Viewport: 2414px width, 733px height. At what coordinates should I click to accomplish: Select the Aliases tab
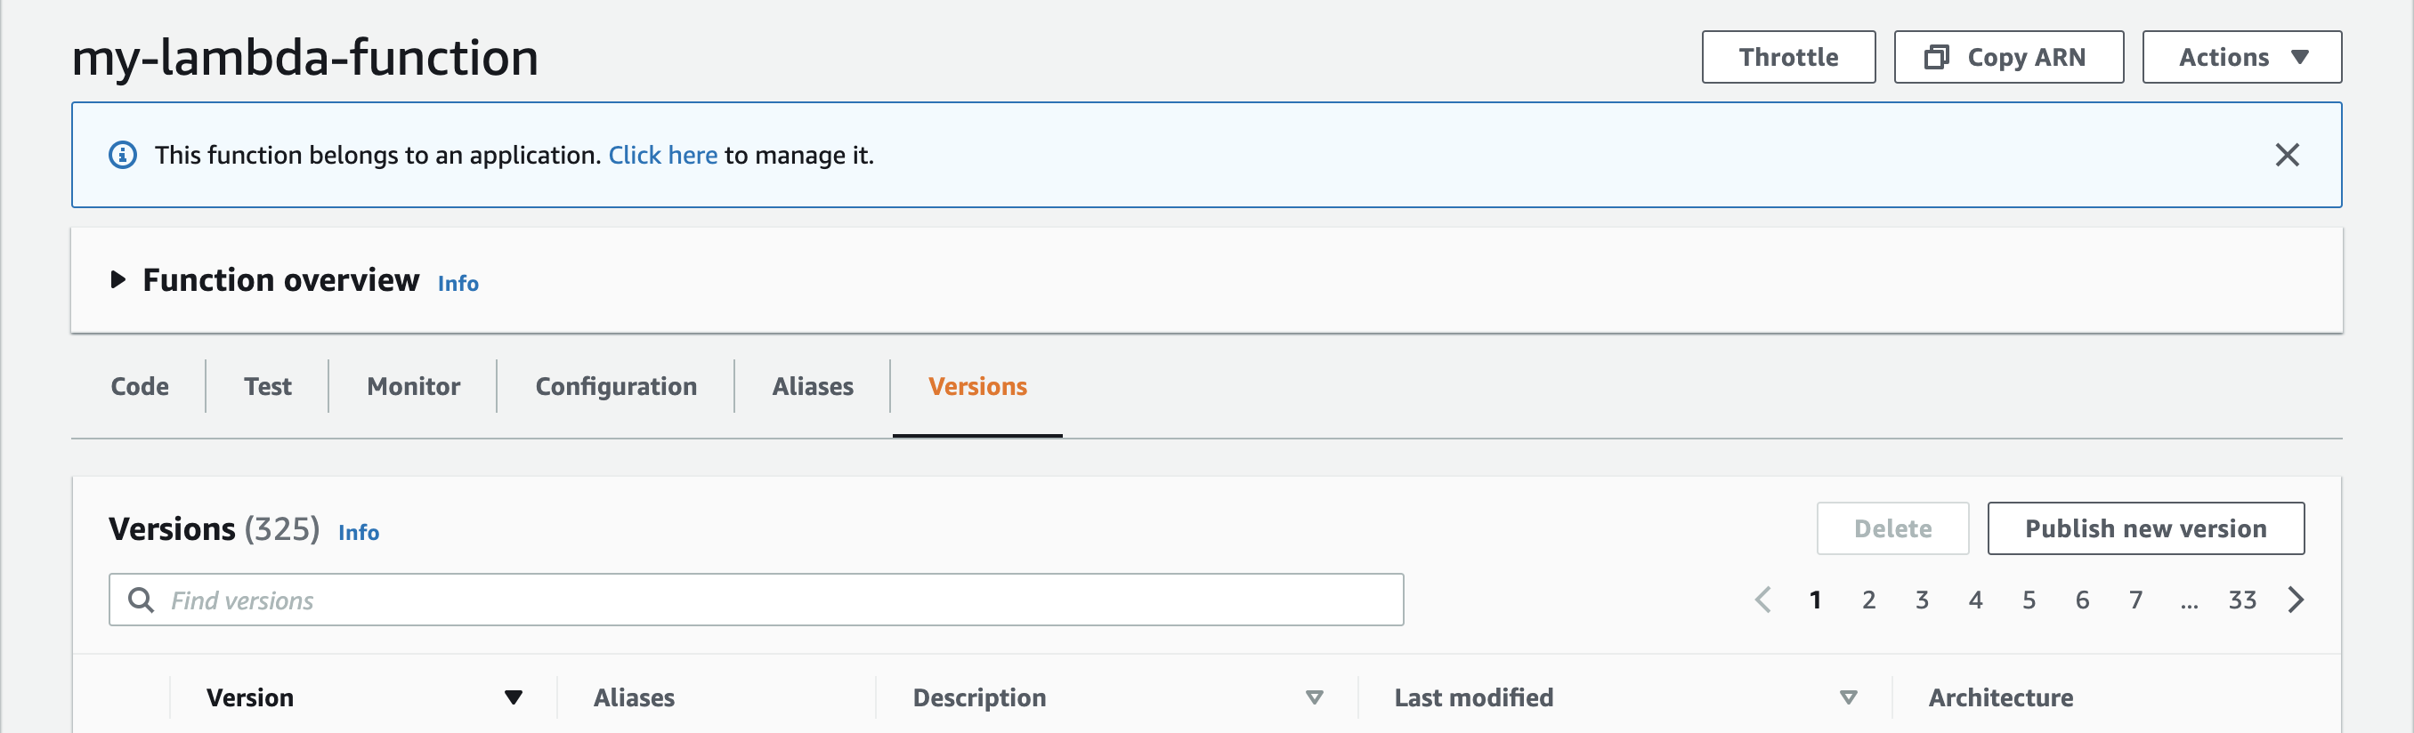(x=812, y=386)
